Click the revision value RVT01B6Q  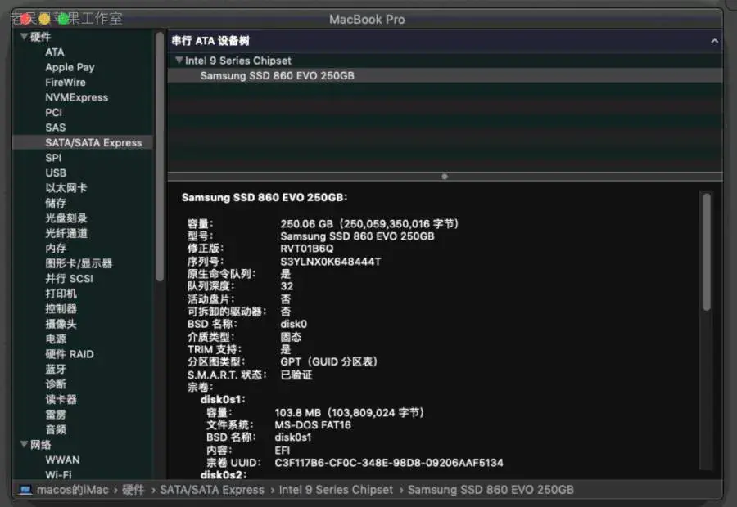pos(307,249)
